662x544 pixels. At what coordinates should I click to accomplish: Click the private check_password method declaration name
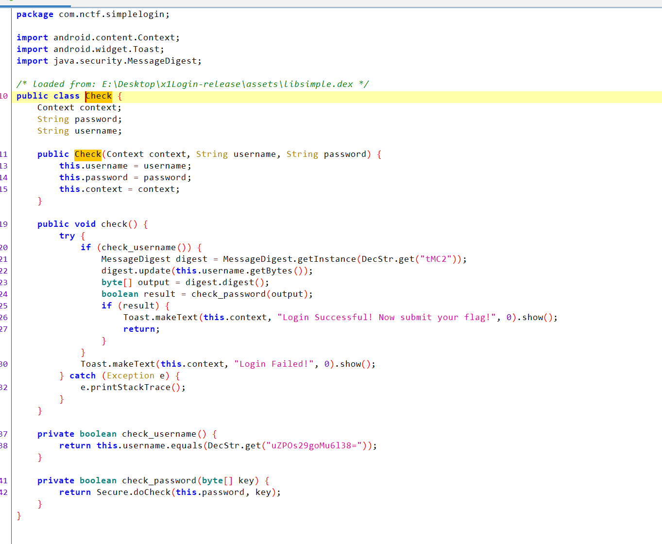159,481
